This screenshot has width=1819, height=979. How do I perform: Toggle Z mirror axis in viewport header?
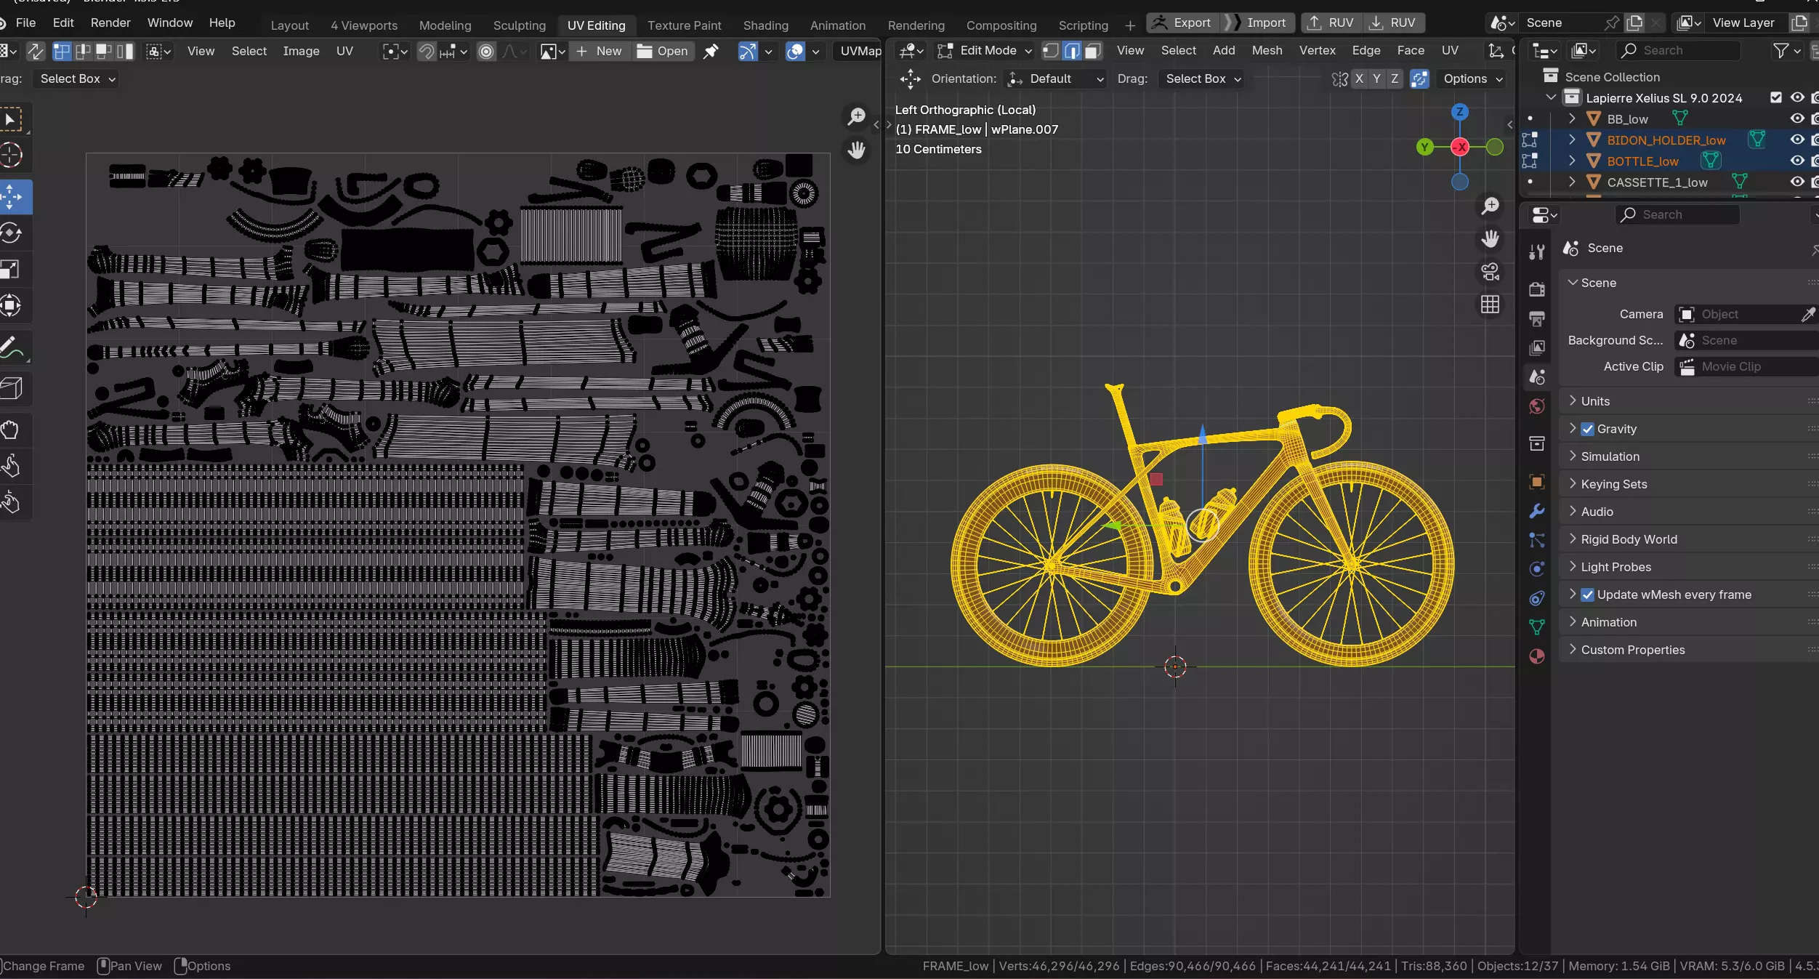coord(1394,78)
